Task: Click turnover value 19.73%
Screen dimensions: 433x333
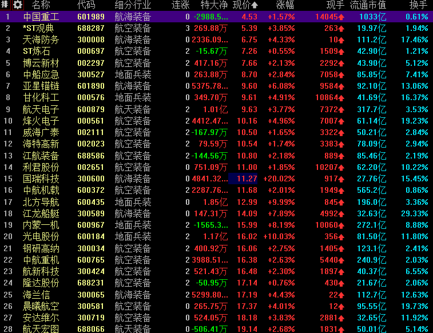Action: click(415, 307)
